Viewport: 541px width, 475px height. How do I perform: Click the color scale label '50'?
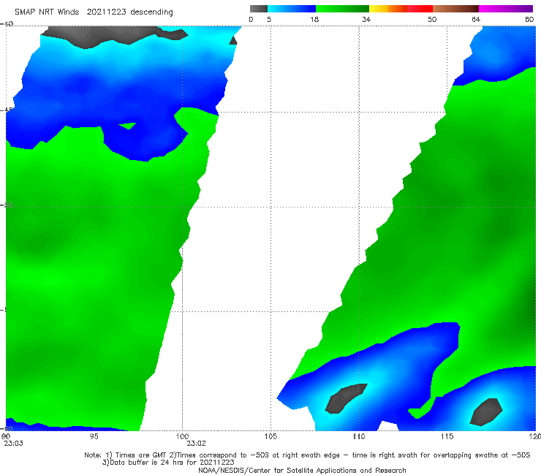coord(432,20)
